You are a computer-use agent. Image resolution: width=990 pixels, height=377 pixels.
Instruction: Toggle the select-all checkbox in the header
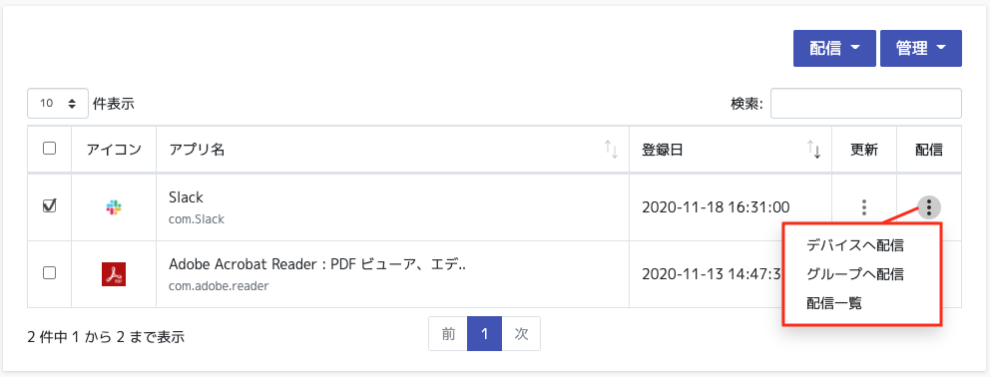(x=49, y=149)
